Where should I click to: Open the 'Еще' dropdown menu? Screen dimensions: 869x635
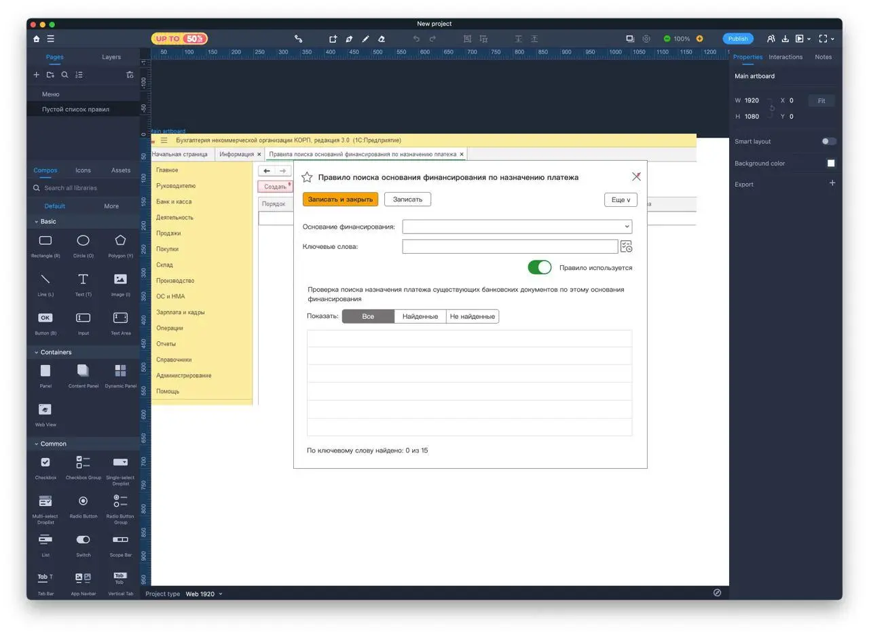621,199
